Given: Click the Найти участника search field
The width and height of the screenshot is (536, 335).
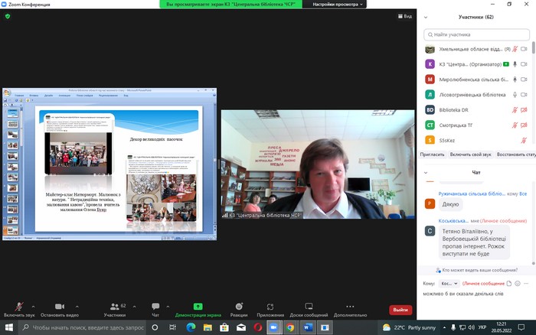Looking at the screenshot, I should 475,34.
